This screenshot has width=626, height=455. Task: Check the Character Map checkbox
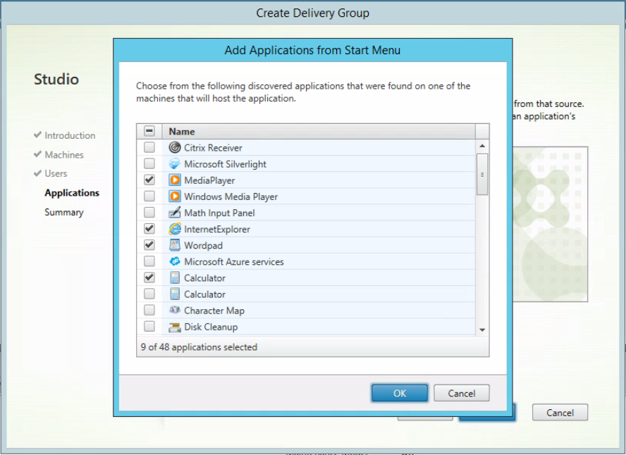(149, 310)
